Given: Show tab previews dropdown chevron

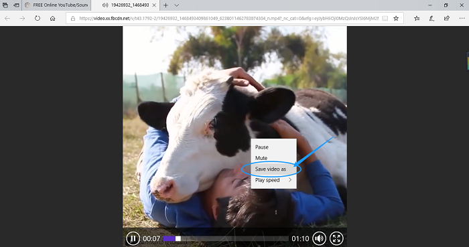Looking at the screenshot, I should (177, 5).
